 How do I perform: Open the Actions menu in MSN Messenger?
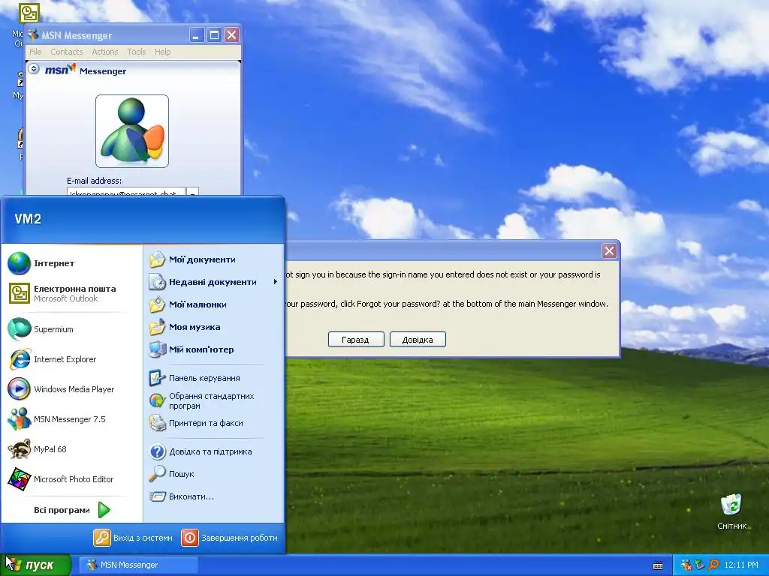[105, 52]
